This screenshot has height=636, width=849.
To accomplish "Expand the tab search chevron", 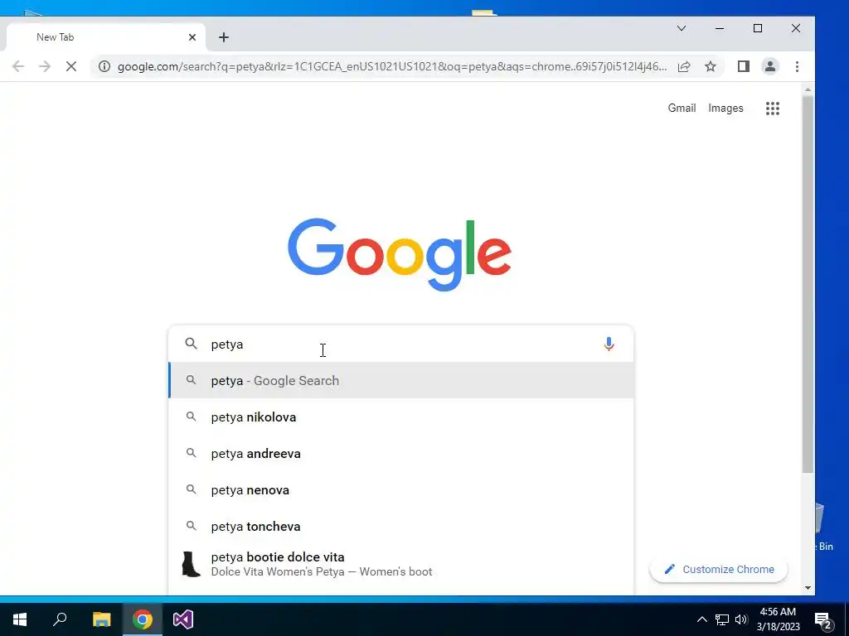I will coord(682,28).
